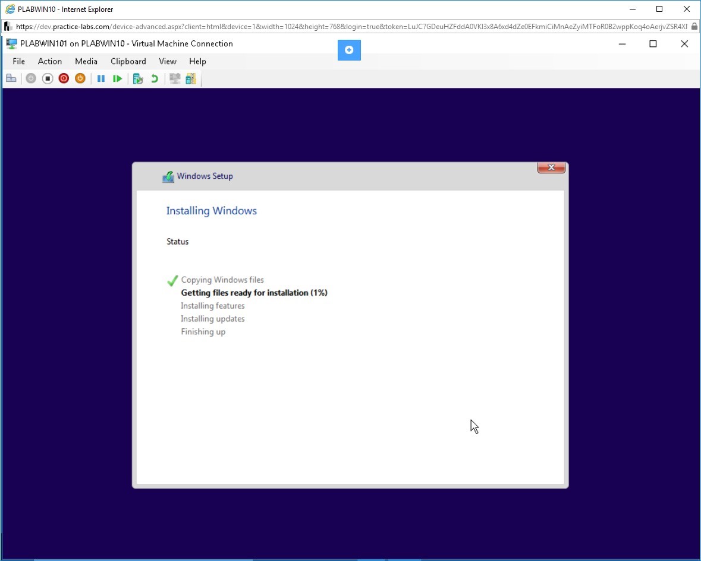Turn off the virtual machine via toolbar

click(x=48, y=78)
